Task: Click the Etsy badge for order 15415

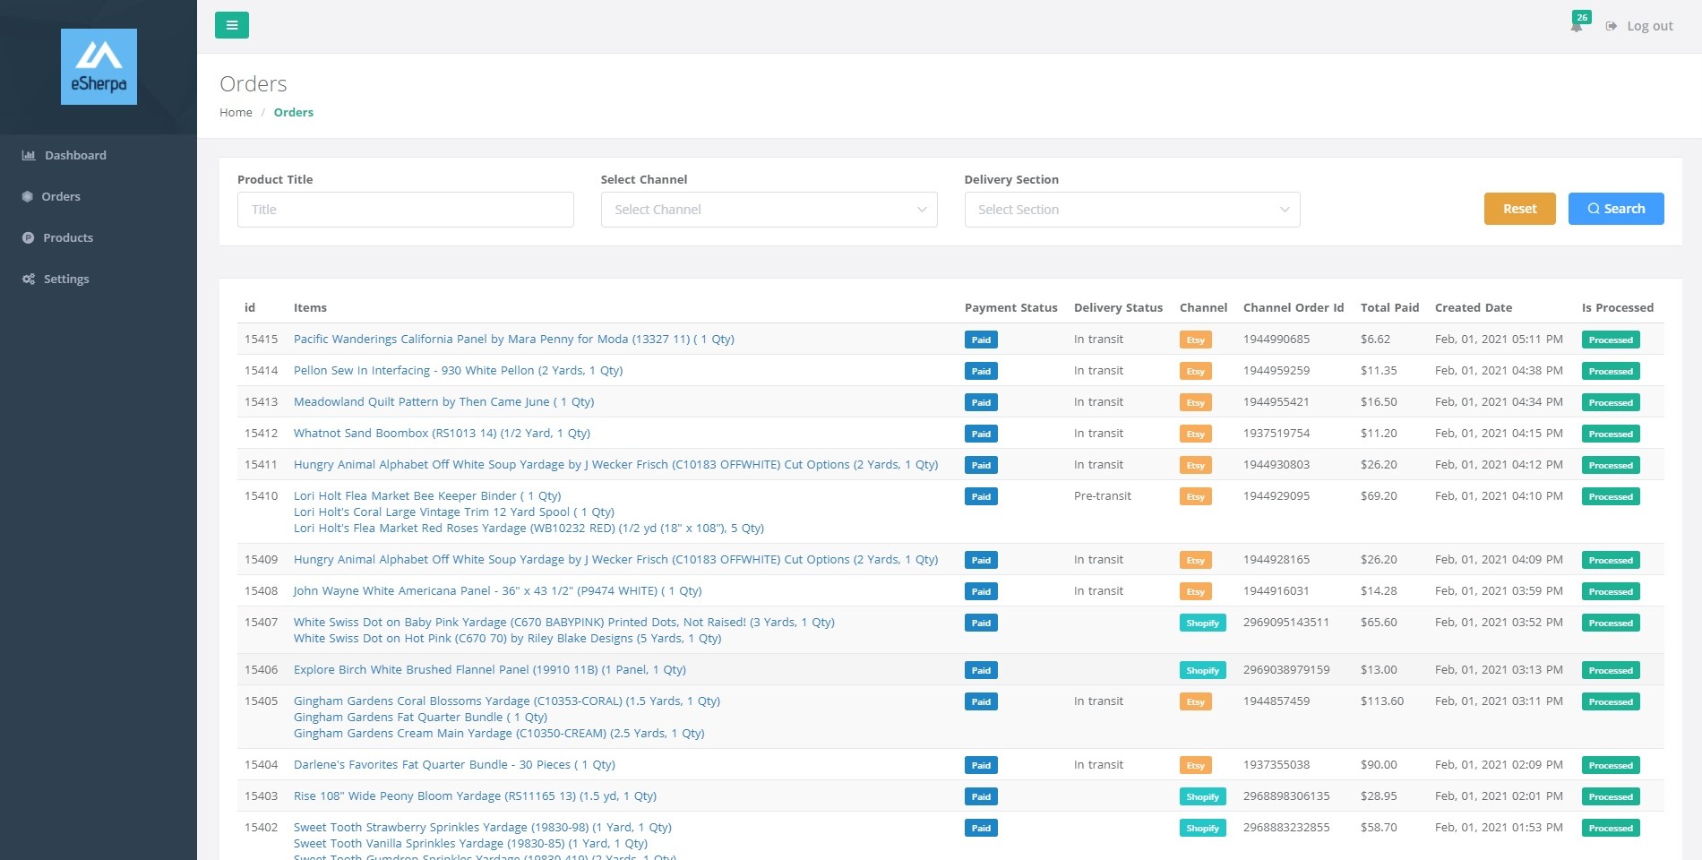Action: tap(1195, 340)
